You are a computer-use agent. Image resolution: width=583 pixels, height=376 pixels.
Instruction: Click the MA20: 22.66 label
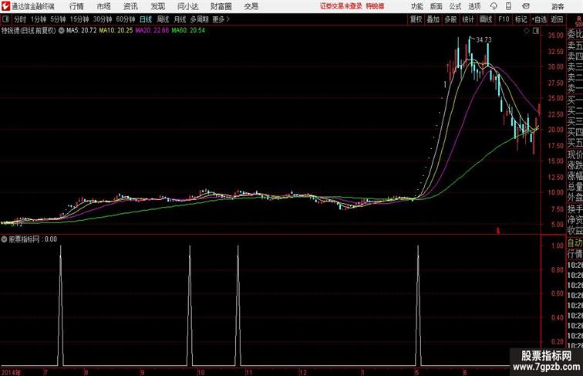[152, 31]
